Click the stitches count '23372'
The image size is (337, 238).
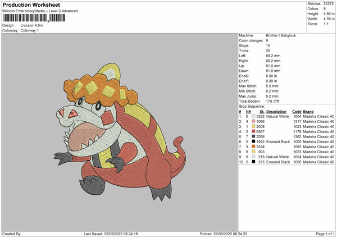point(329,4)
